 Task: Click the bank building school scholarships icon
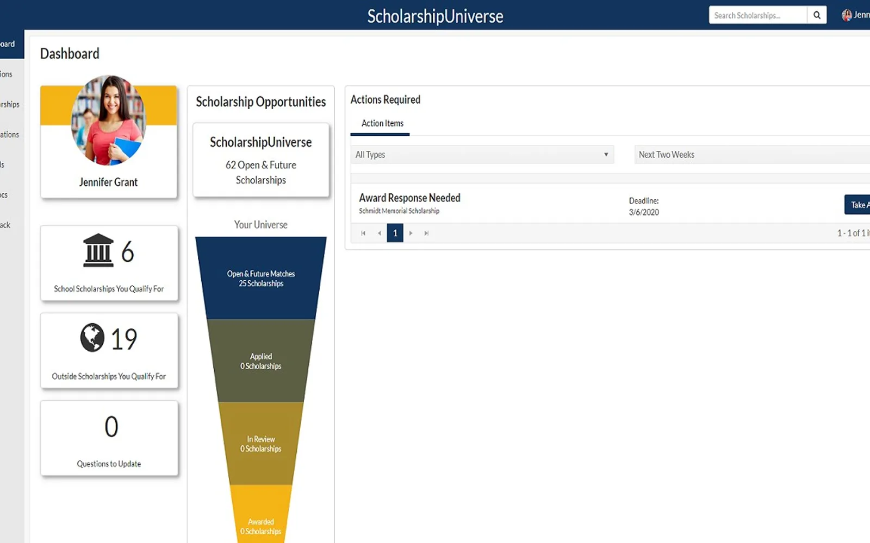tap(98, 250)
